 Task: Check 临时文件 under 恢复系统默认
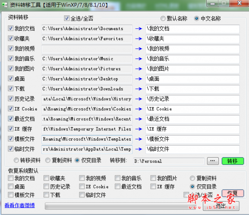[x=82, y=195]
